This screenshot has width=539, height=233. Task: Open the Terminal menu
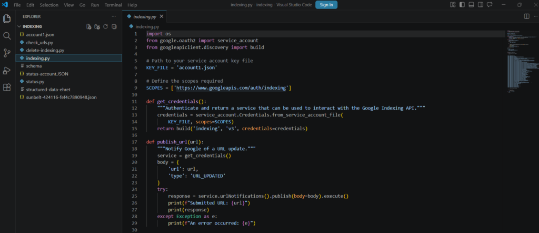113,5
